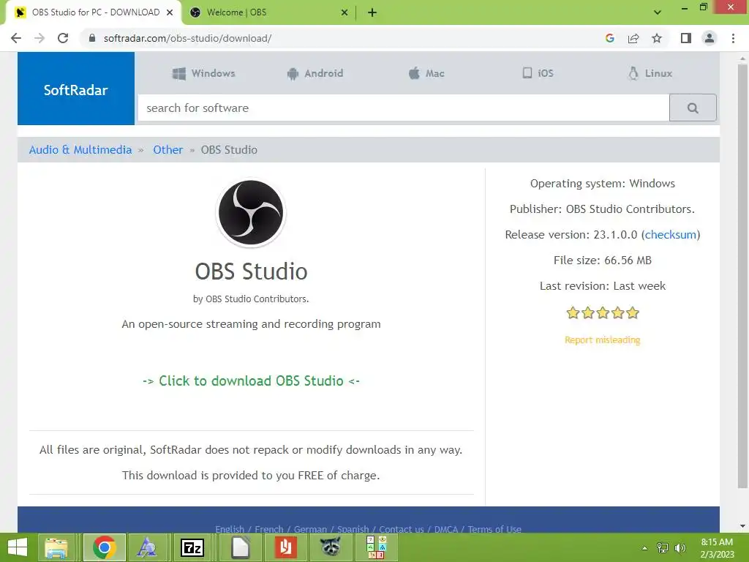Open the SoftRadar home logo

tap(76, 89)
